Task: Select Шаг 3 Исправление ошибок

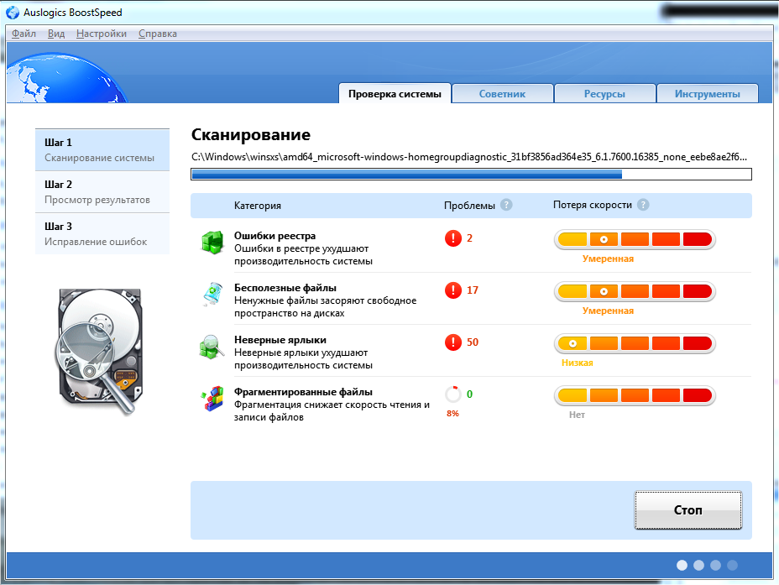Action: point(102,234)
